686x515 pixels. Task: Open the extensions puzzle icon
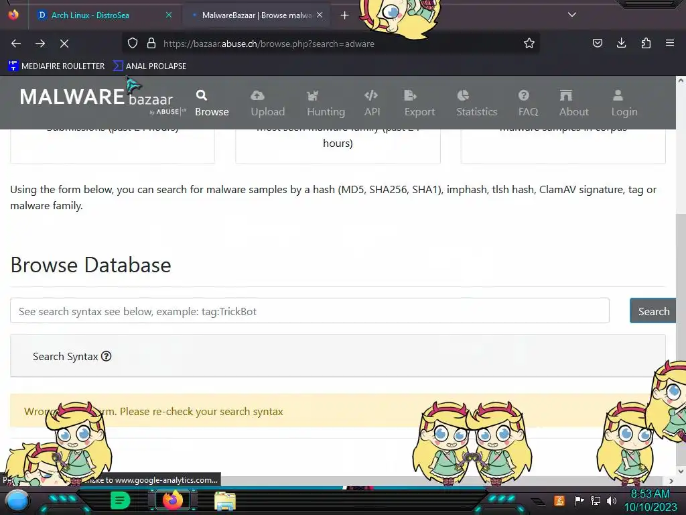pyautogui.click(x=646, y=43)
